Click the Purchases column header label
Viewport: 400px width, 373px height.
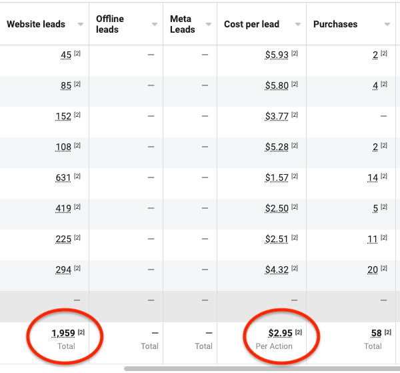[x=335, y=24]
